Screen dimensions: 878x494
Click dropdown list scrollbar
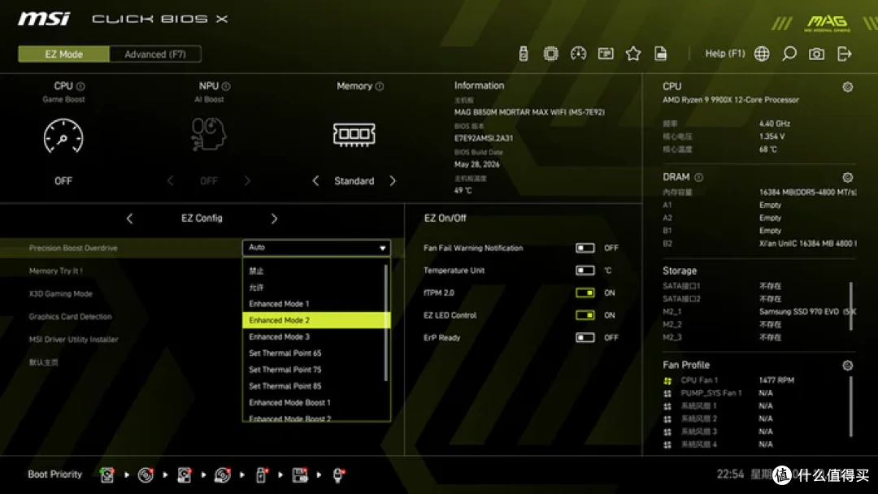tap(386, 323)
